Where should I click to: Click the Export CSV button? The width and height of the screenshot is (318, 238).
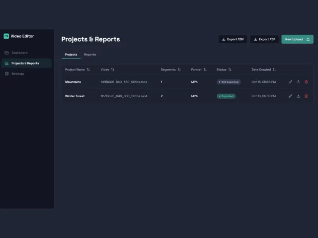tap(233, 39)
